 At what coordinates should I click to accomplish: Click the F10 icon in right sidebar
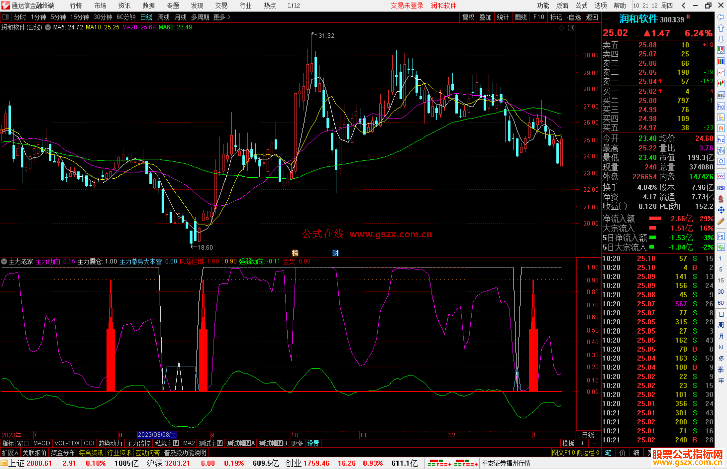[721, 106]
